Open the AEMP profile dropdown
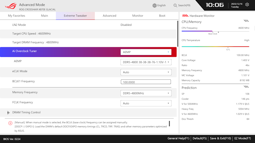 point(146,62)
